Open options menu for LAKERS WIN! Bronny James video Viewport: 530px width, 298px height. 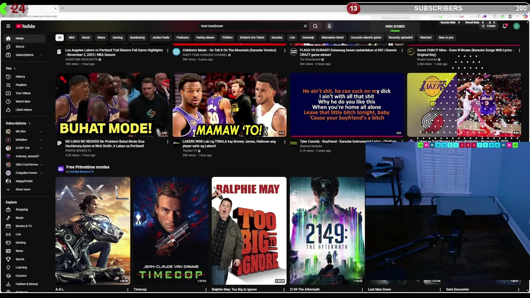285,142
